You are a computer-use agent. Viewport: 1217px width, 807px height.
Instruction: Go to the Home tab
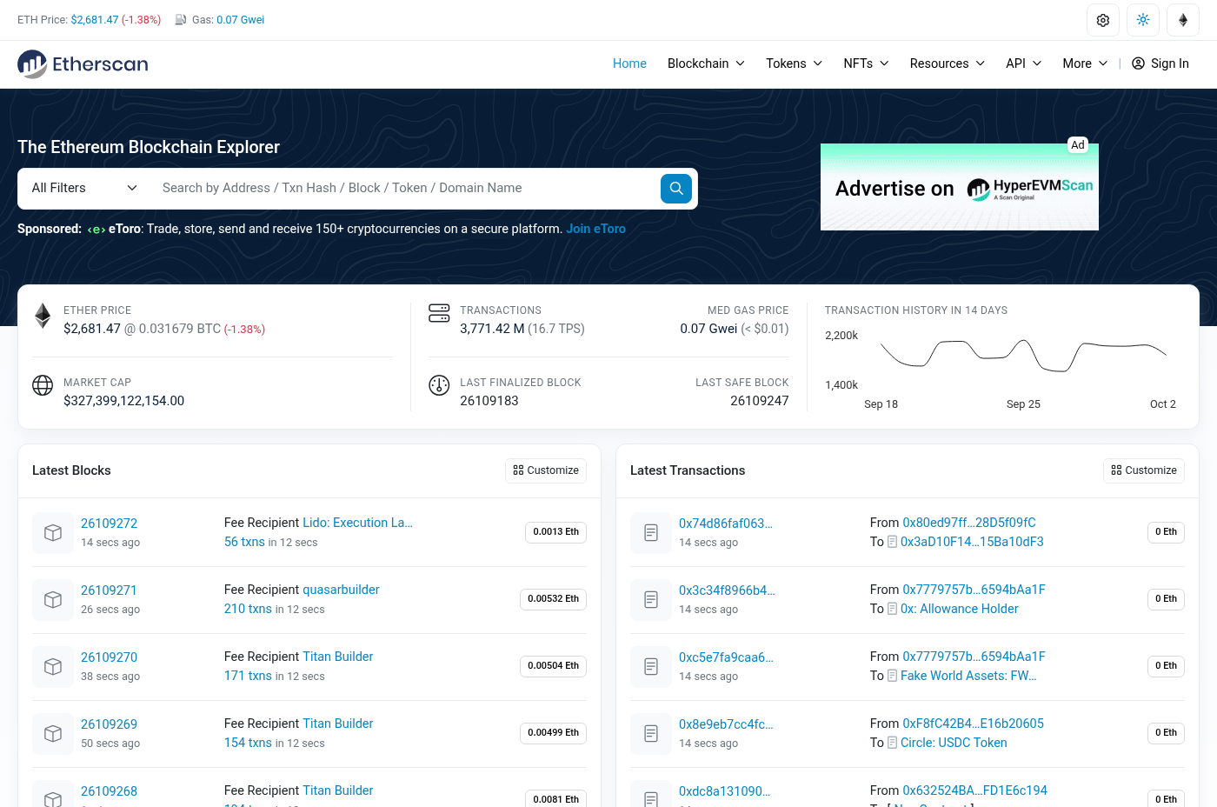[x=629, y=63]
